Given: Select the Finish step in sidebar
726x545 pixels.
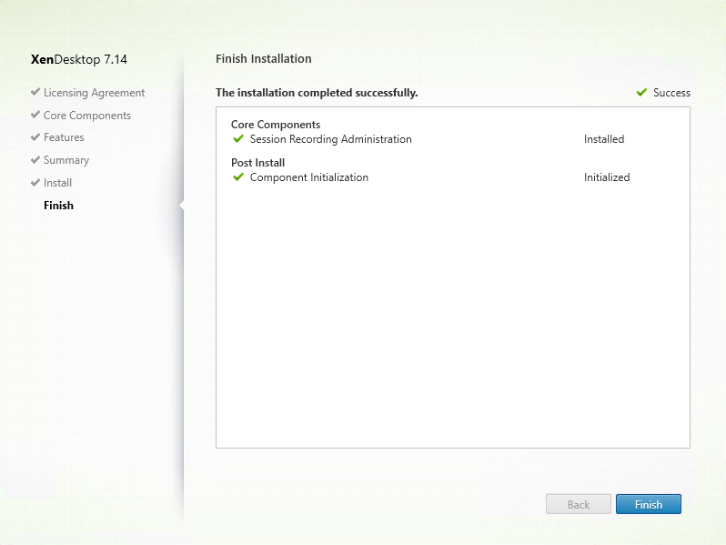Looking at the screenshot, I should 58,206.
